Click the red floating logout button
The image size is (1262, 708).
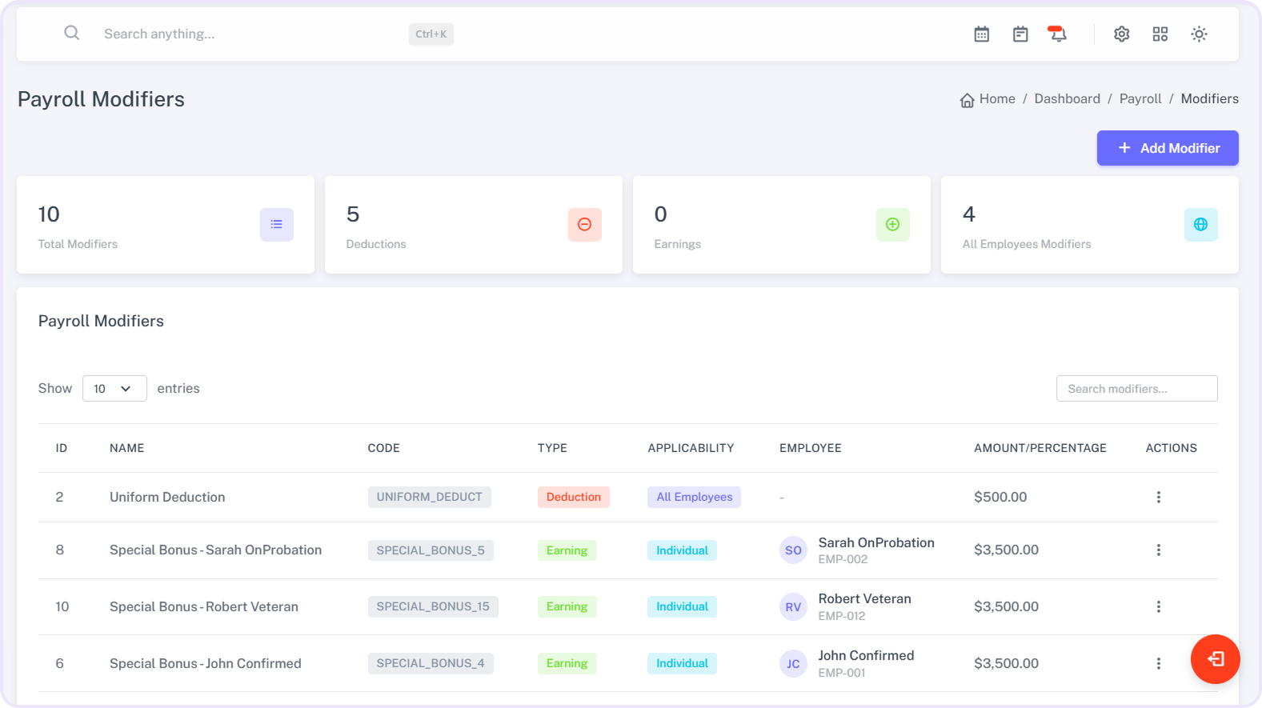[x=1215, y=658]
